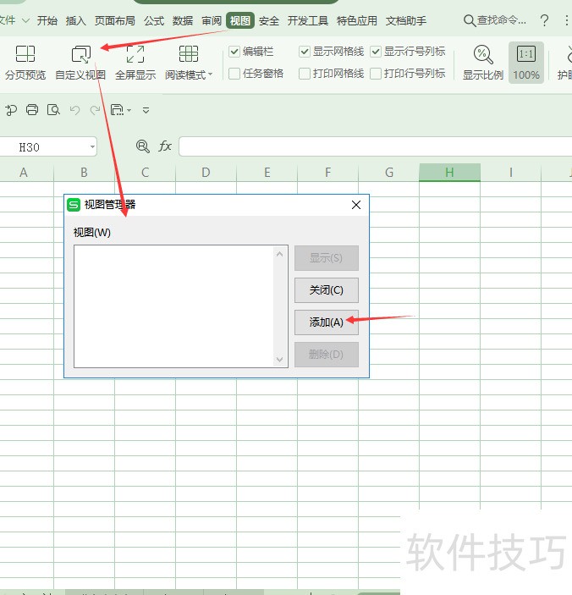Open the Document Assistant (文档助手) tab
This screenshot has width=572, height=595.
pos(406,20)
